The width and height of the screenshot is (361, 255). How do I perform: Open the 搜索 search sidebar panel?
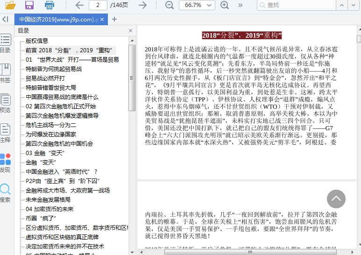pos(5,193)
